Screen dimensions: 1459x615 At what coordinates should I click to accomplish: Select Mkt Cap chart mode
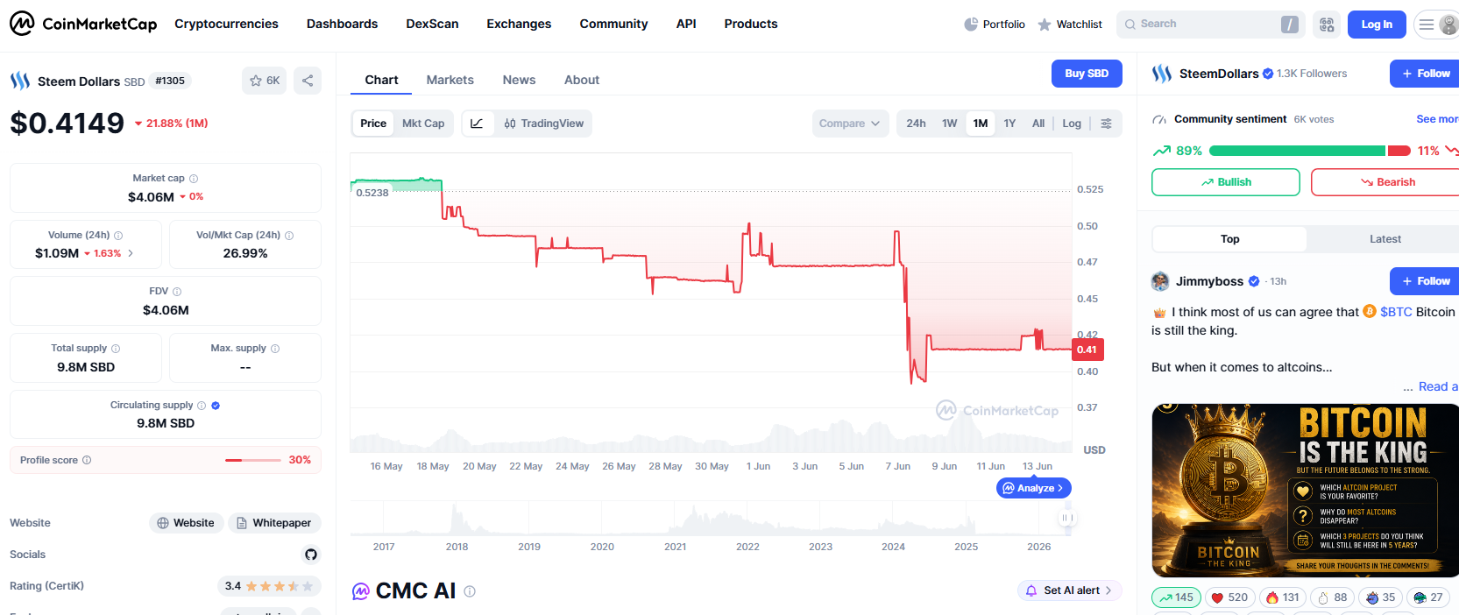423,124
